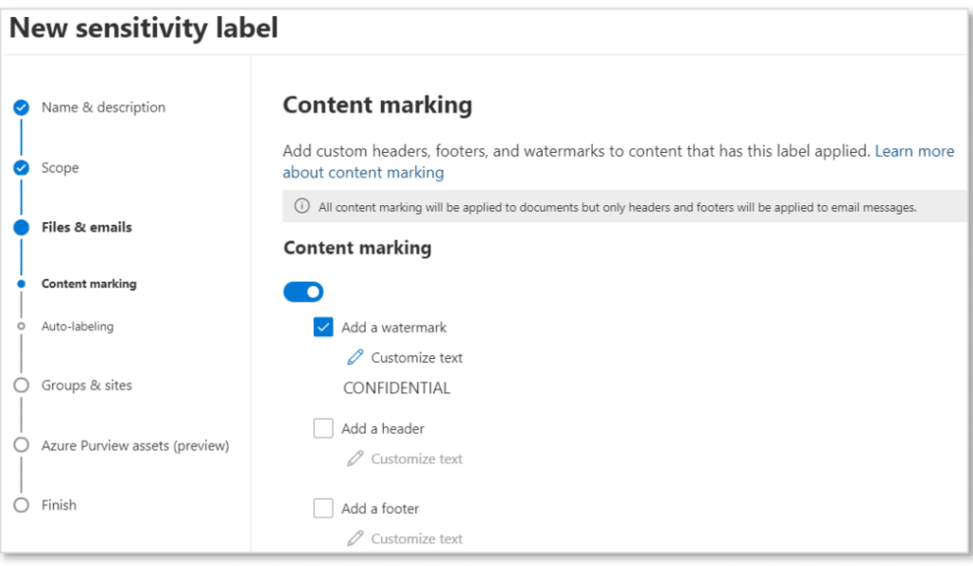Click the empty Groups & sites step circle
This screenshot has height=566, width=973.
coord(21,385)
